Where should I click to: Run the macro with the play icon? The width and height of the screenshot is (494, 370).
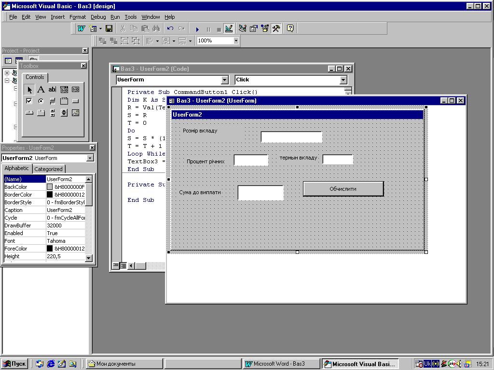(x=197, y=29)
